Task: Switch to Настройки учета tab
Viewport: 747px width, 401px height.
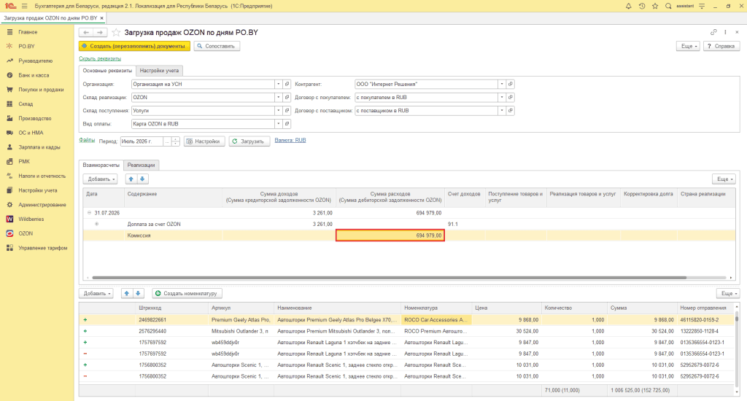Action: point(159,71)
